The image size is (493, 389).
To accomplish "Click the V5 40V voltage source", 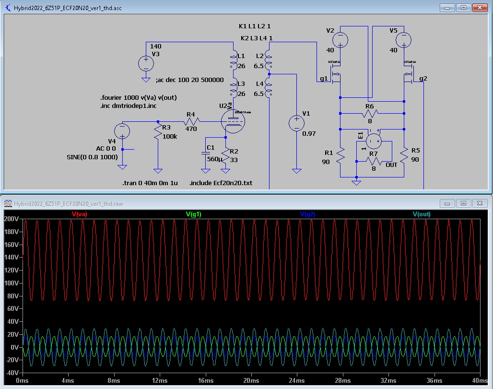I will pyautogui.click(x=404, y=39).
